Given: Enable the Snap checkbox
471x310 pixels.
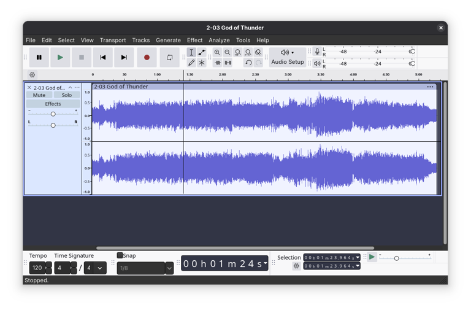Looking at the screenshot, I should pyautogui.click(x=120, y=255).
